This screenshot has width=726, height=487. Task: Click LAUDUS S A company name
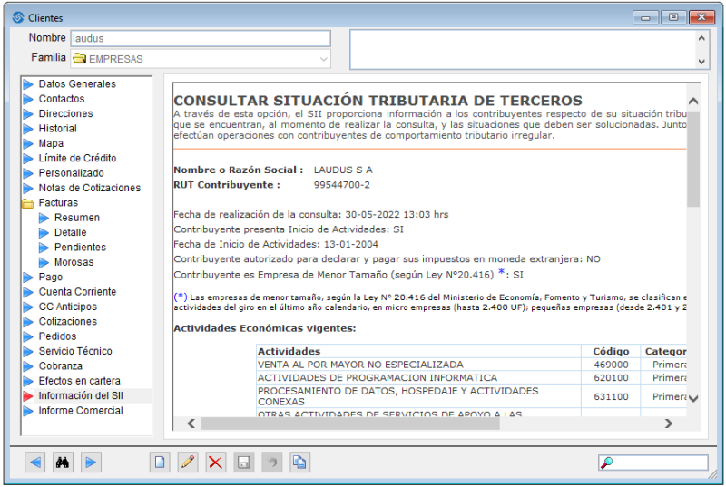[x=343, y=170]
